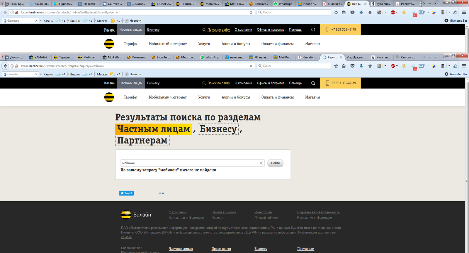Click Билайн footer logo
Image resolution: width=469 pixels, height=253 pixels.
tap(136, 215)
